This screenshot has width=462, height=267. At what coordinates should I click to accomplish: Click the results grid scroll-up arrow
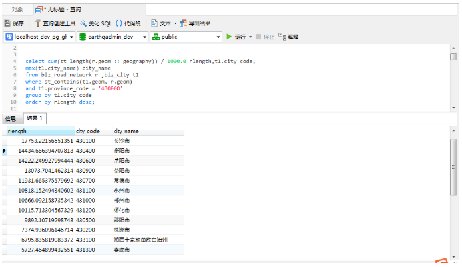[x=453, y=130]
